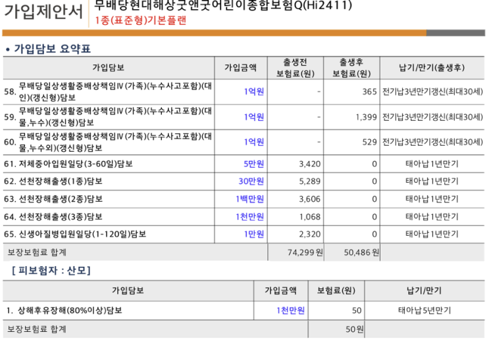Click '전기납3년만기갱신(최대30세)' in row 58

432,91
